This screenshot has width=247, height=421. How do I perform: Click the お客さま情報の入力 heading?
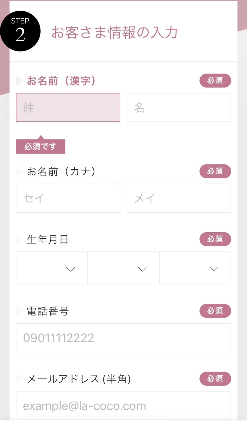click(x=115, y=33)
